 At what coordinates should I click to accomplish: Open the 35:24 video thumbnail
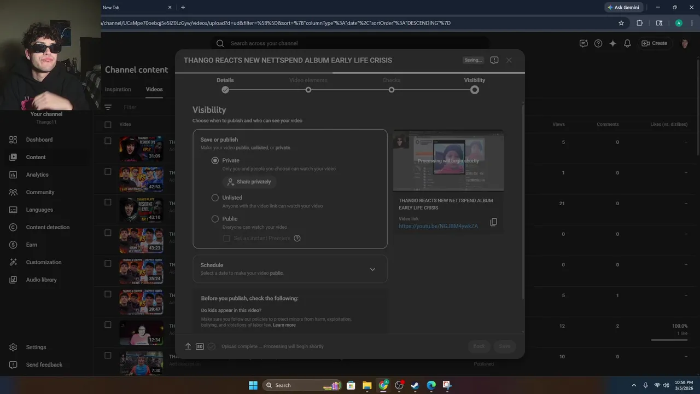141,271
